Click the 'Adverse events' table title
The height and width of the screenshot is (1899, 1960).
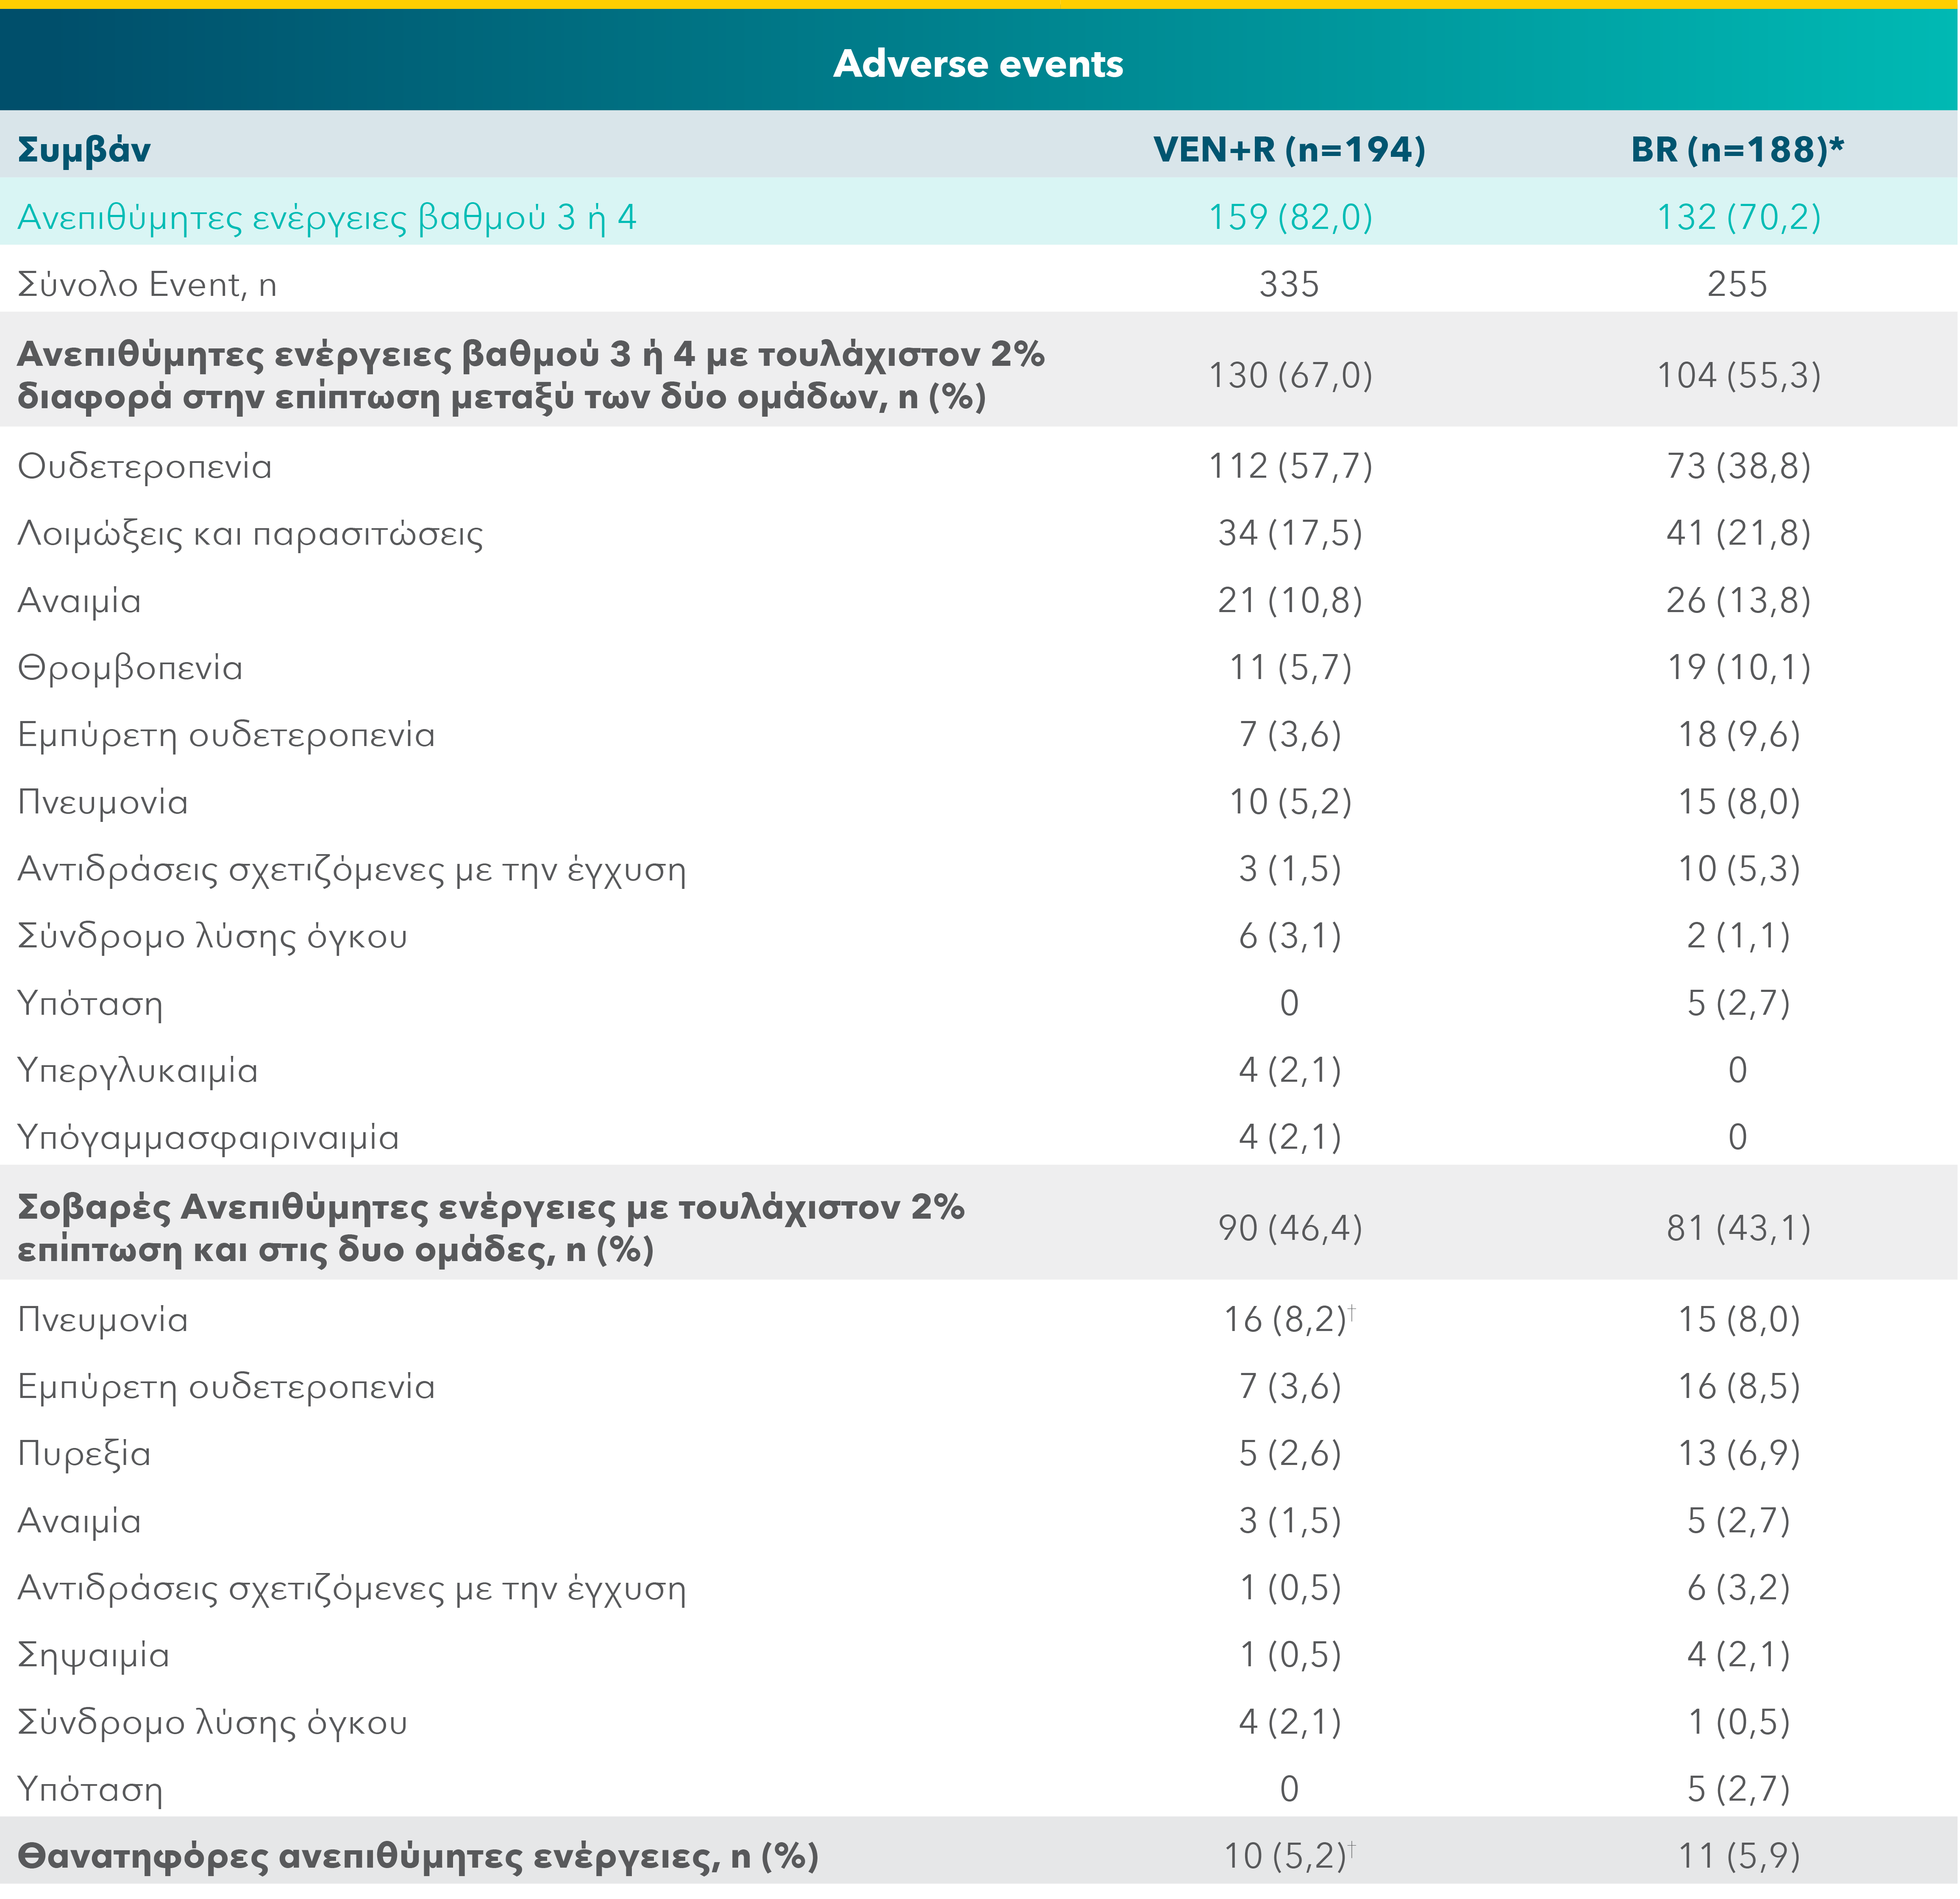[978, 64]
